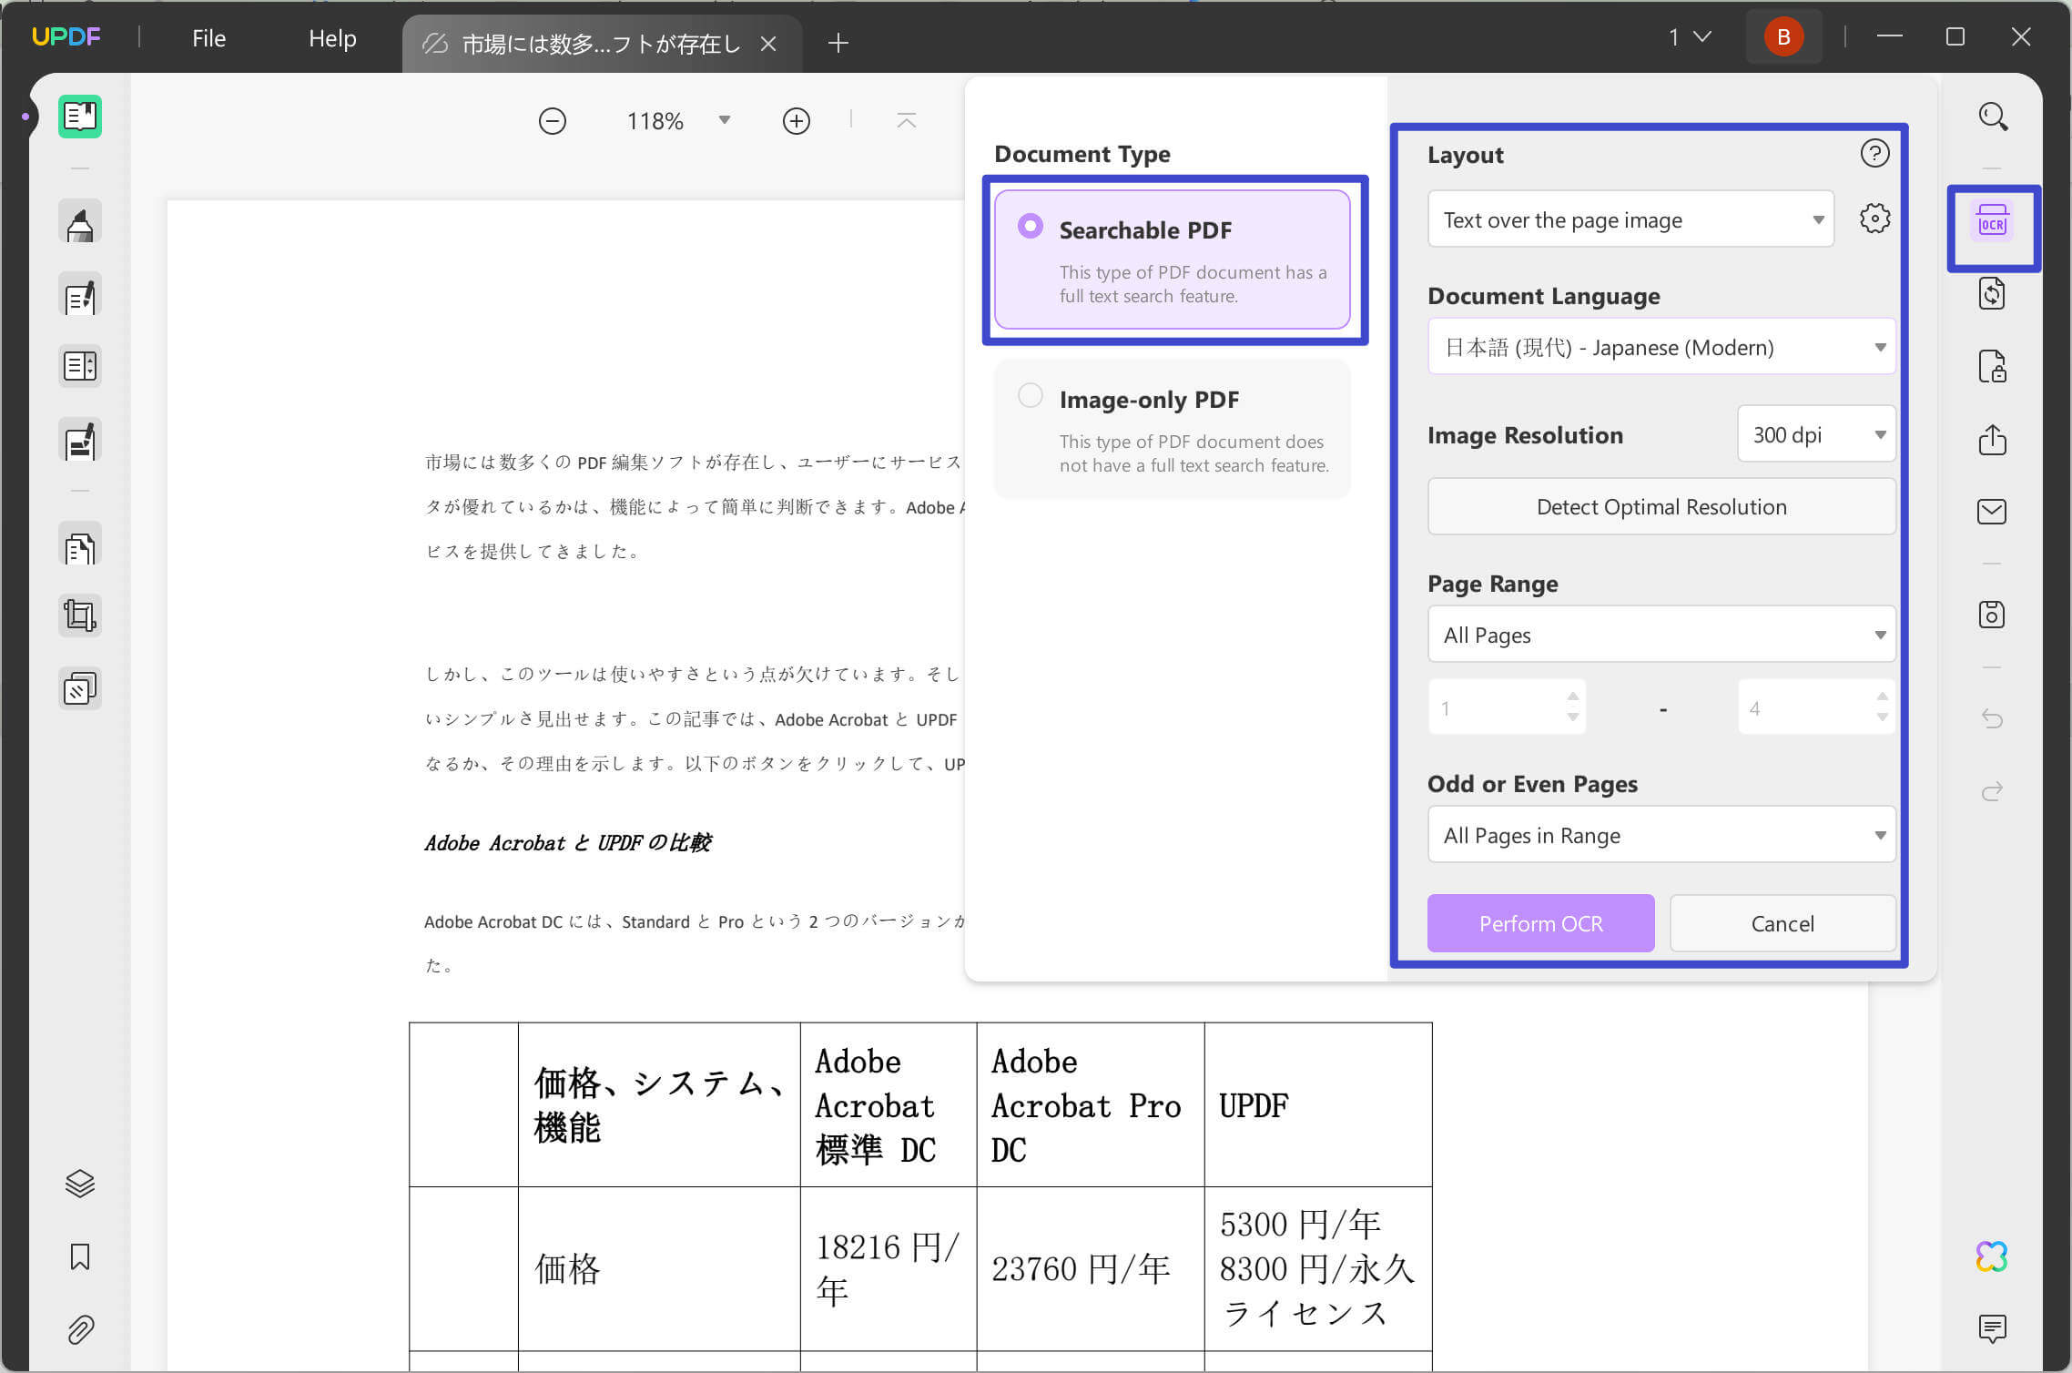The height and width of the screenshot is (1373, 2072).
Task: Open the convert PDF tool
Action: tap(1993, 293)
